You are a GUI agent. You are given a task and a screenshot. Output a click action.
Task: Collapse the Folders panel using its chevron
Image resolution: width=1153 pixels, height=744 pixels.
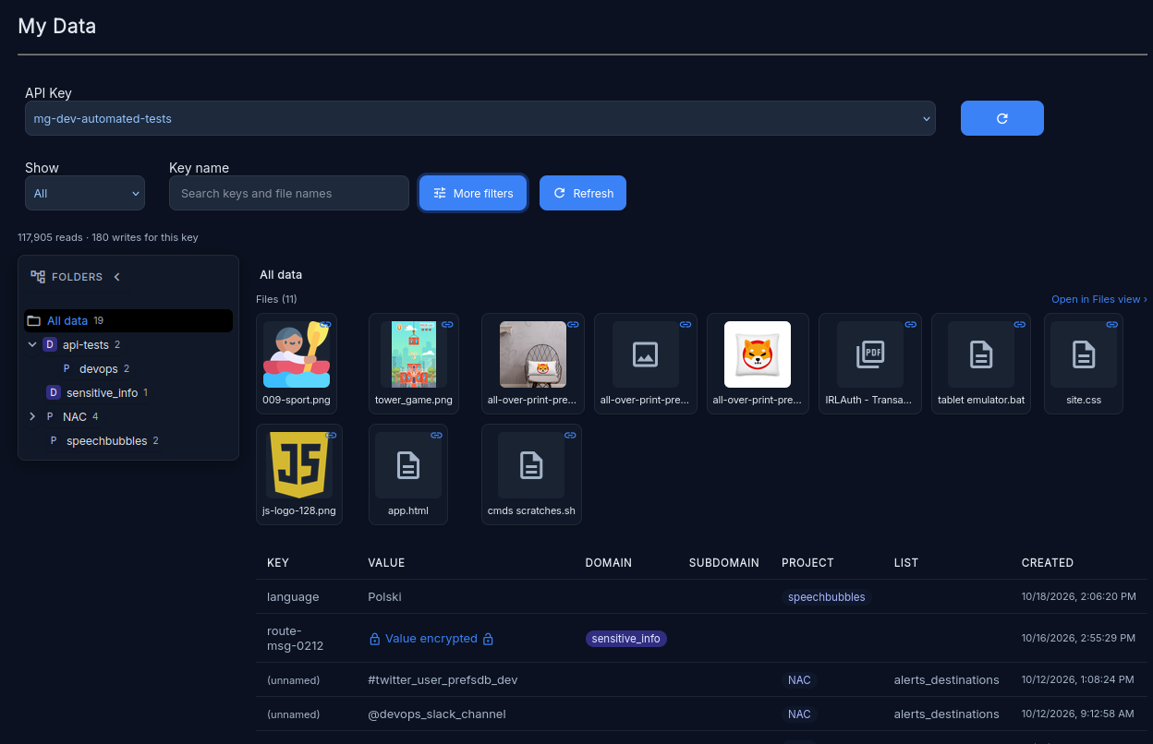pyautogui.click(x=116, y=277)
